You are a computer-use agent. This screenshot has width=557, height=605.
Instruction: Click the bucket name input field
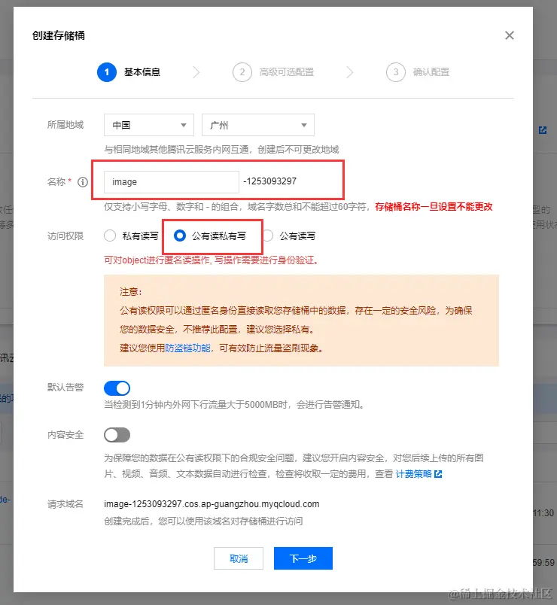(172, 182)
